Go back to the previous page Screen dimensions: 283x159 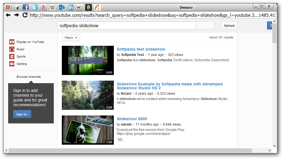[8, 15]
